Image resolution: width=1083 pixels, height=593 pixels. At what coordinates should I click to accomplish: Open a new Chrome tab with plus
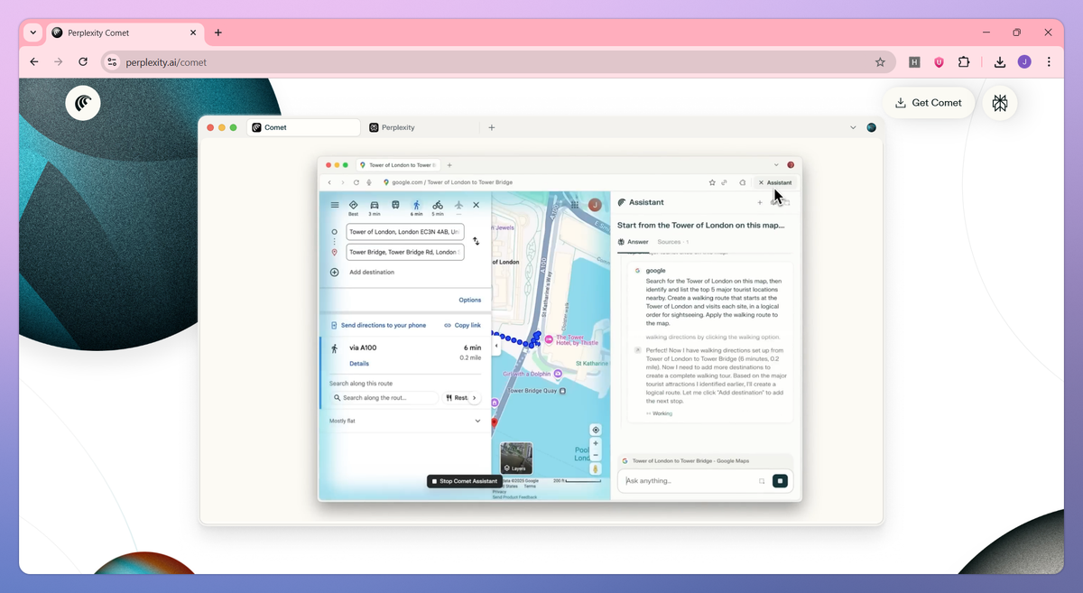coord(218,32)
